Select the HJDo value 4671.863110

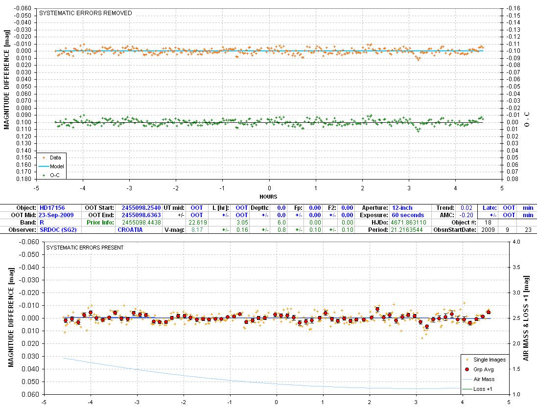(x=408, y=223)
